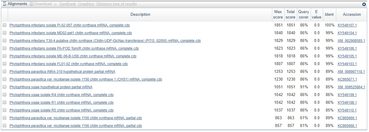Open the Graphics view
Image resolution: width=369 pixels, height=132 pixels.
[x=86, y=4]
